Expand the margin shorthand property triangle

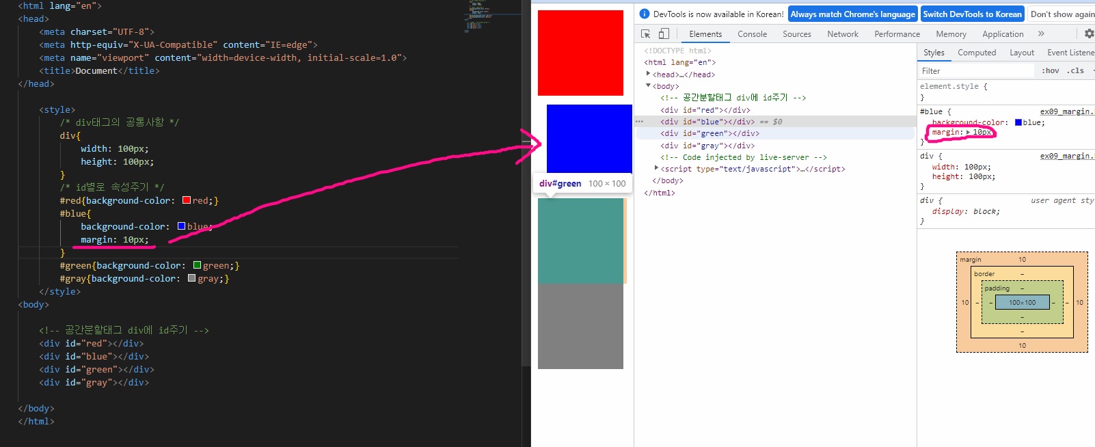point(968,133)
